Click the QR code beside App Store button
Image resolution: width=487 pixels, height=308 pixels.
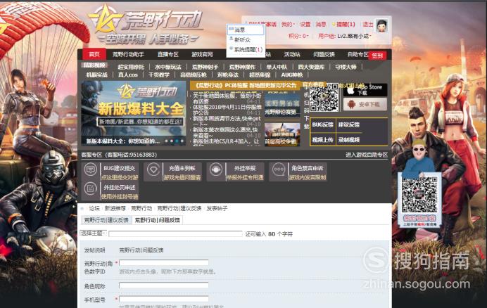pyautogui.click(x=324, y=98)
